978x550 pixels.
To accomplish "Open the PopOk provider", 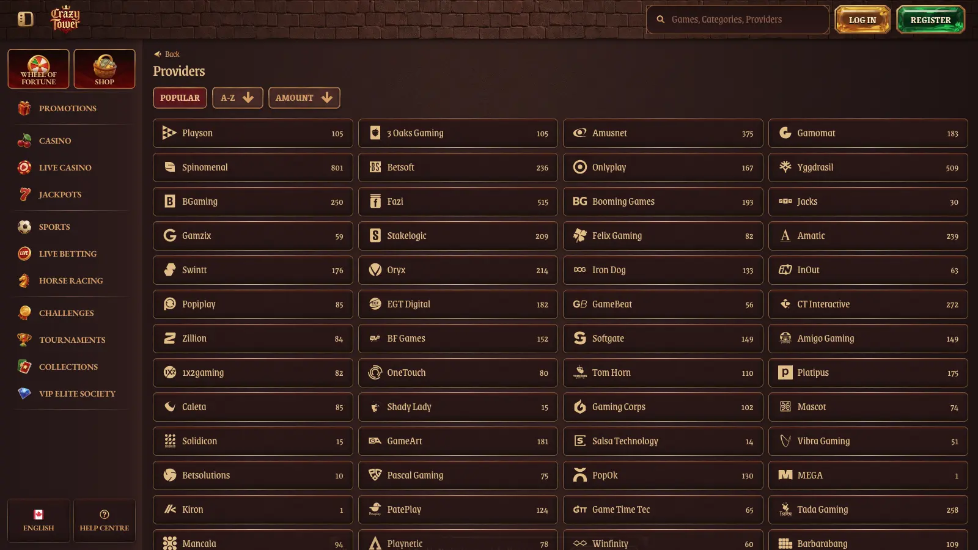I will (663, 475).
